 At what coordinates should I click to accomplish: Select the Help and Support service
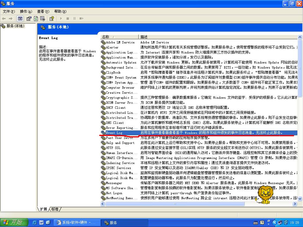(199, 143)
